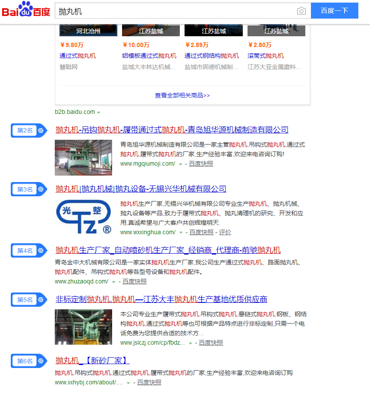Click the rank badge icon for 第6名
The width and height of the screenshot is (370, 393).
point(29,361)
